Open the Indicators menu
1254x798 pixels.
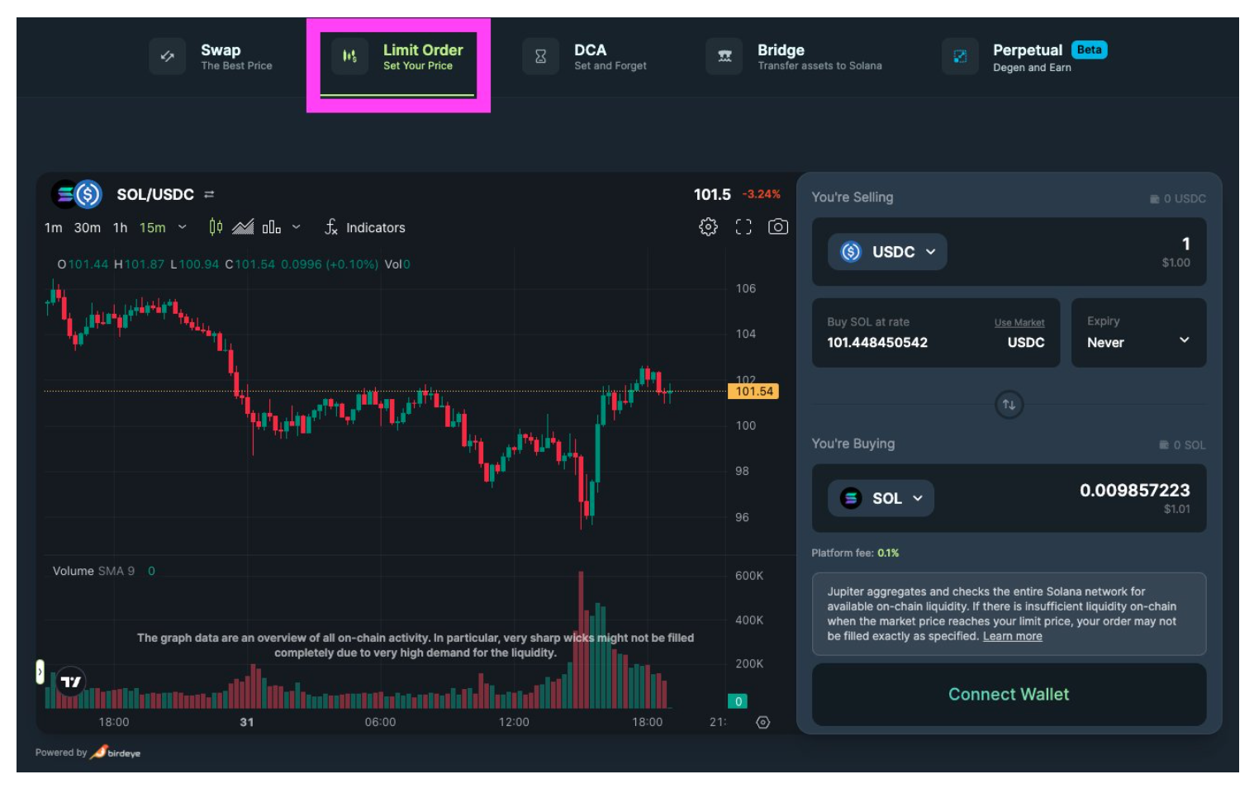(x=364, y=227)
